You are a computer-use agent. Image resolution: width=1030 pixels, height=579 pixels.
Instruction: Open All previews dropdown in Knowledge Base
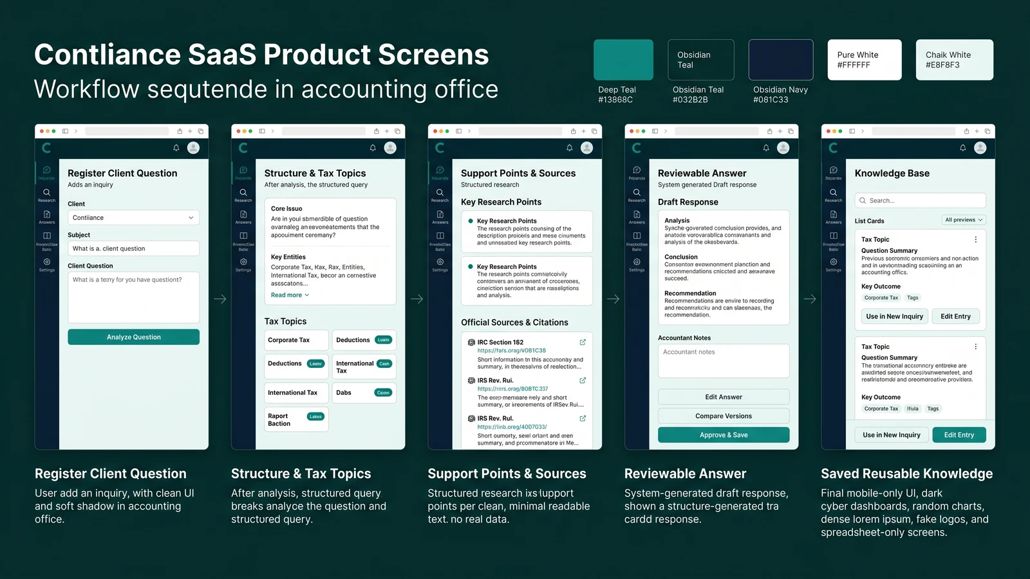(x=964, y=220)
